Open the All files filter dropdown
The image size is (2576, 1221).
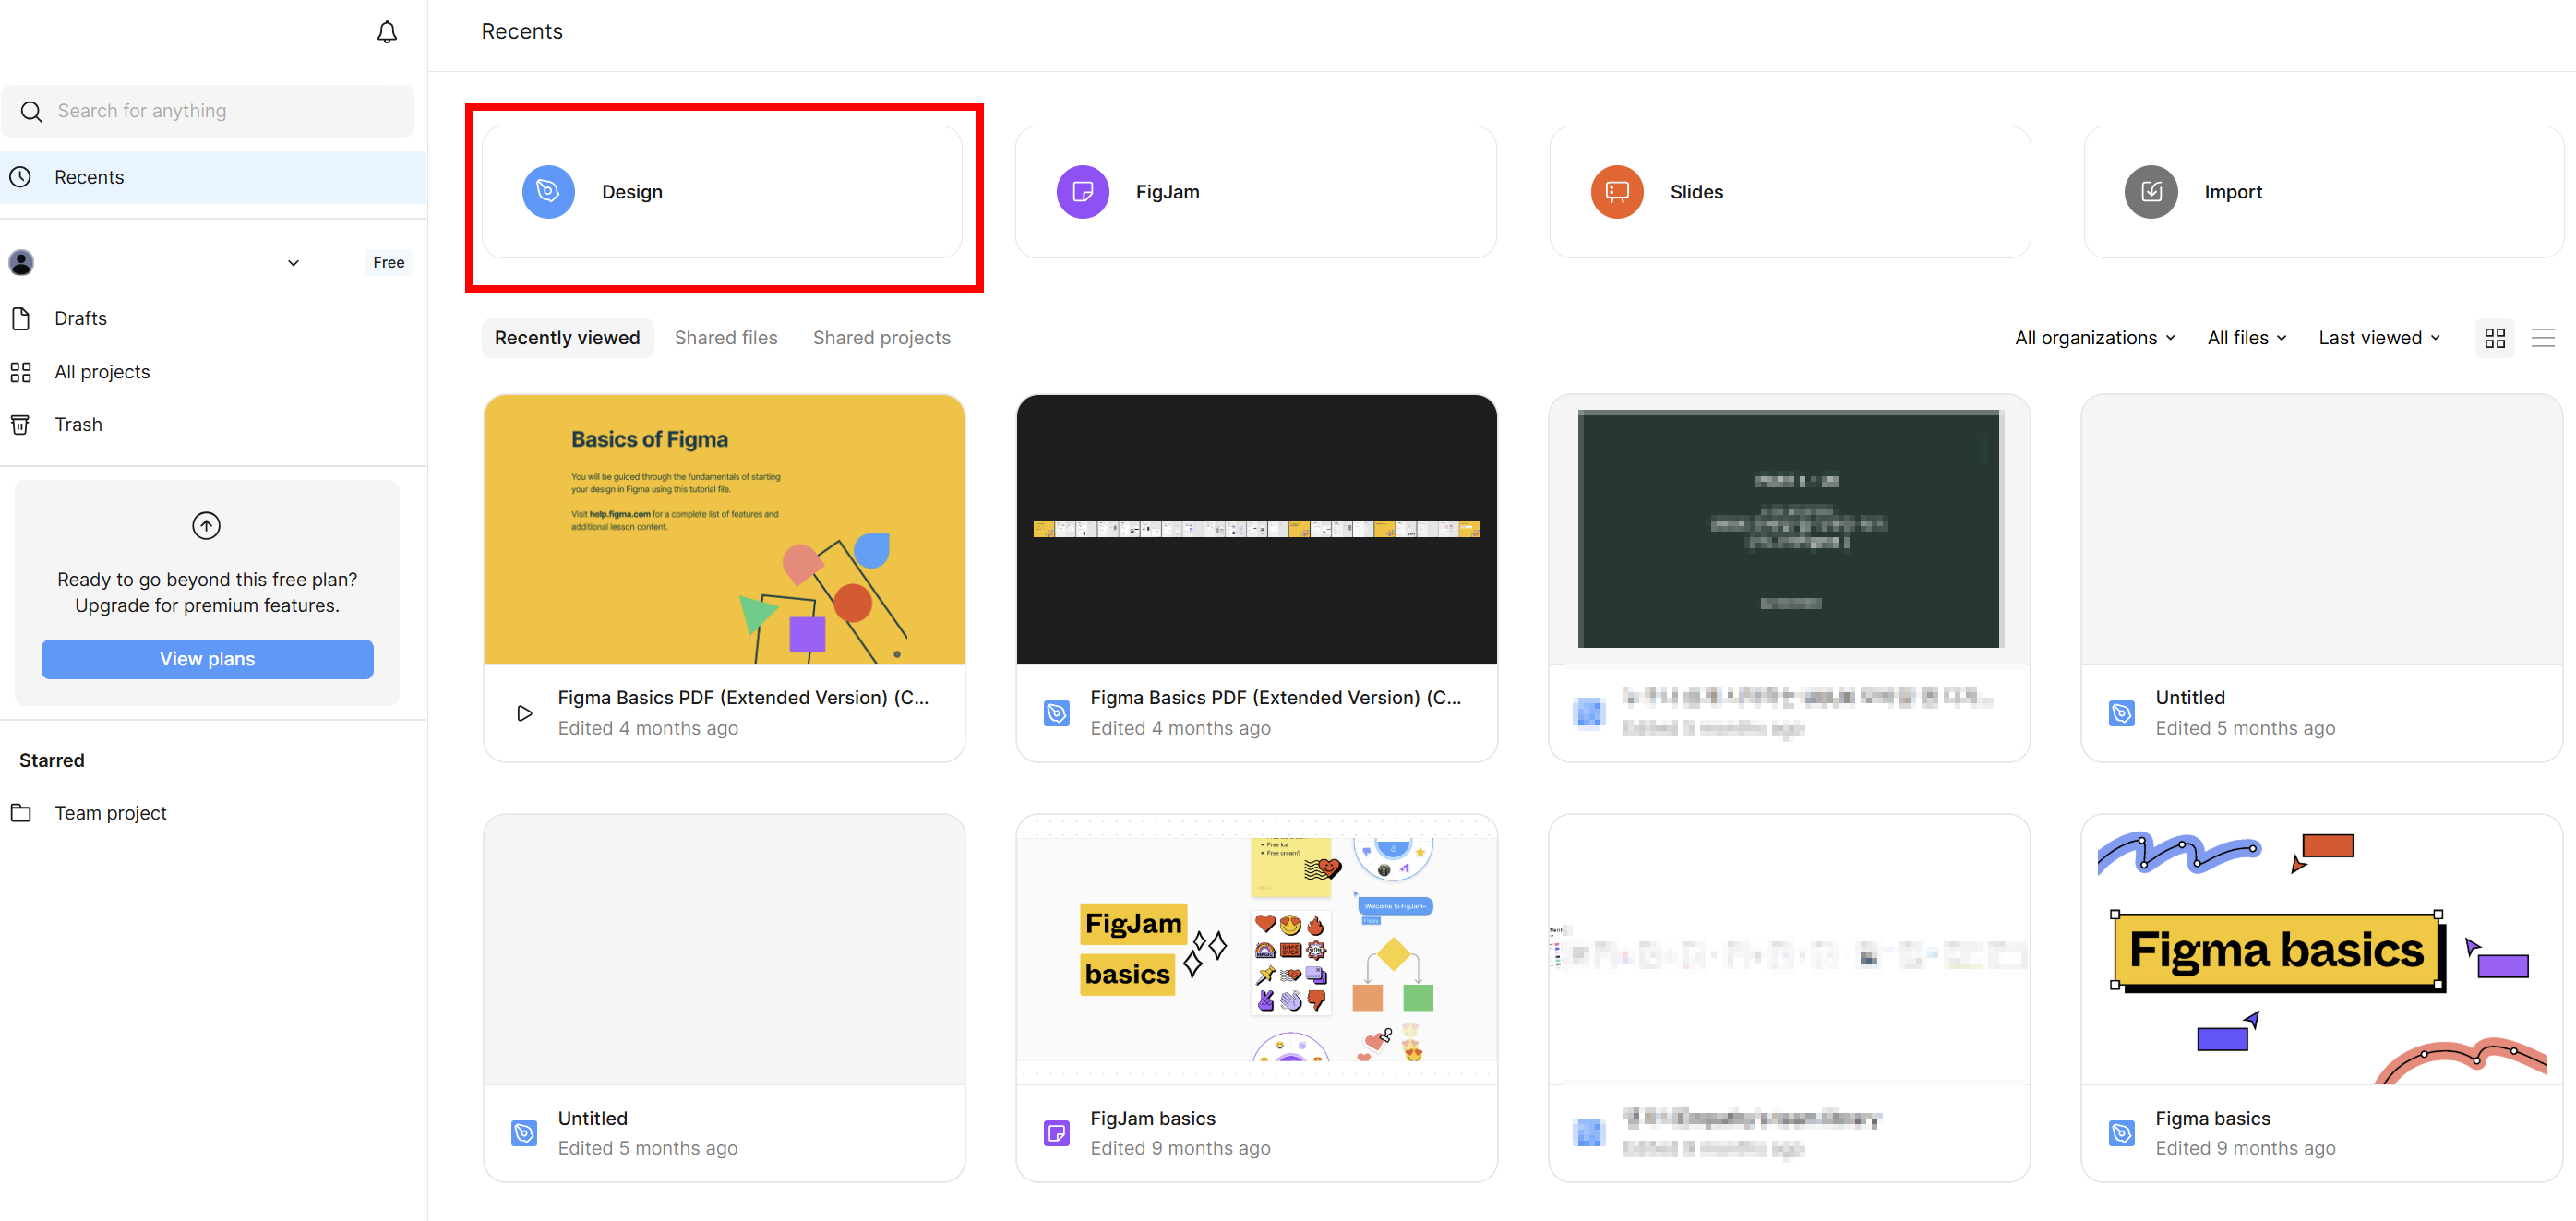(x=2247, y=338)
